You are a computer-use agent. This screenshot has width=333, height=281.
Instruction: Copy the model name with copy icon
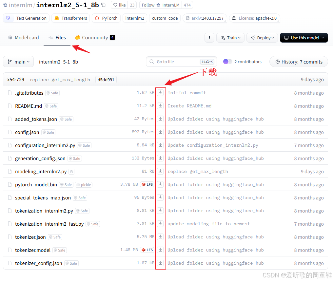(x=104, y=5)
